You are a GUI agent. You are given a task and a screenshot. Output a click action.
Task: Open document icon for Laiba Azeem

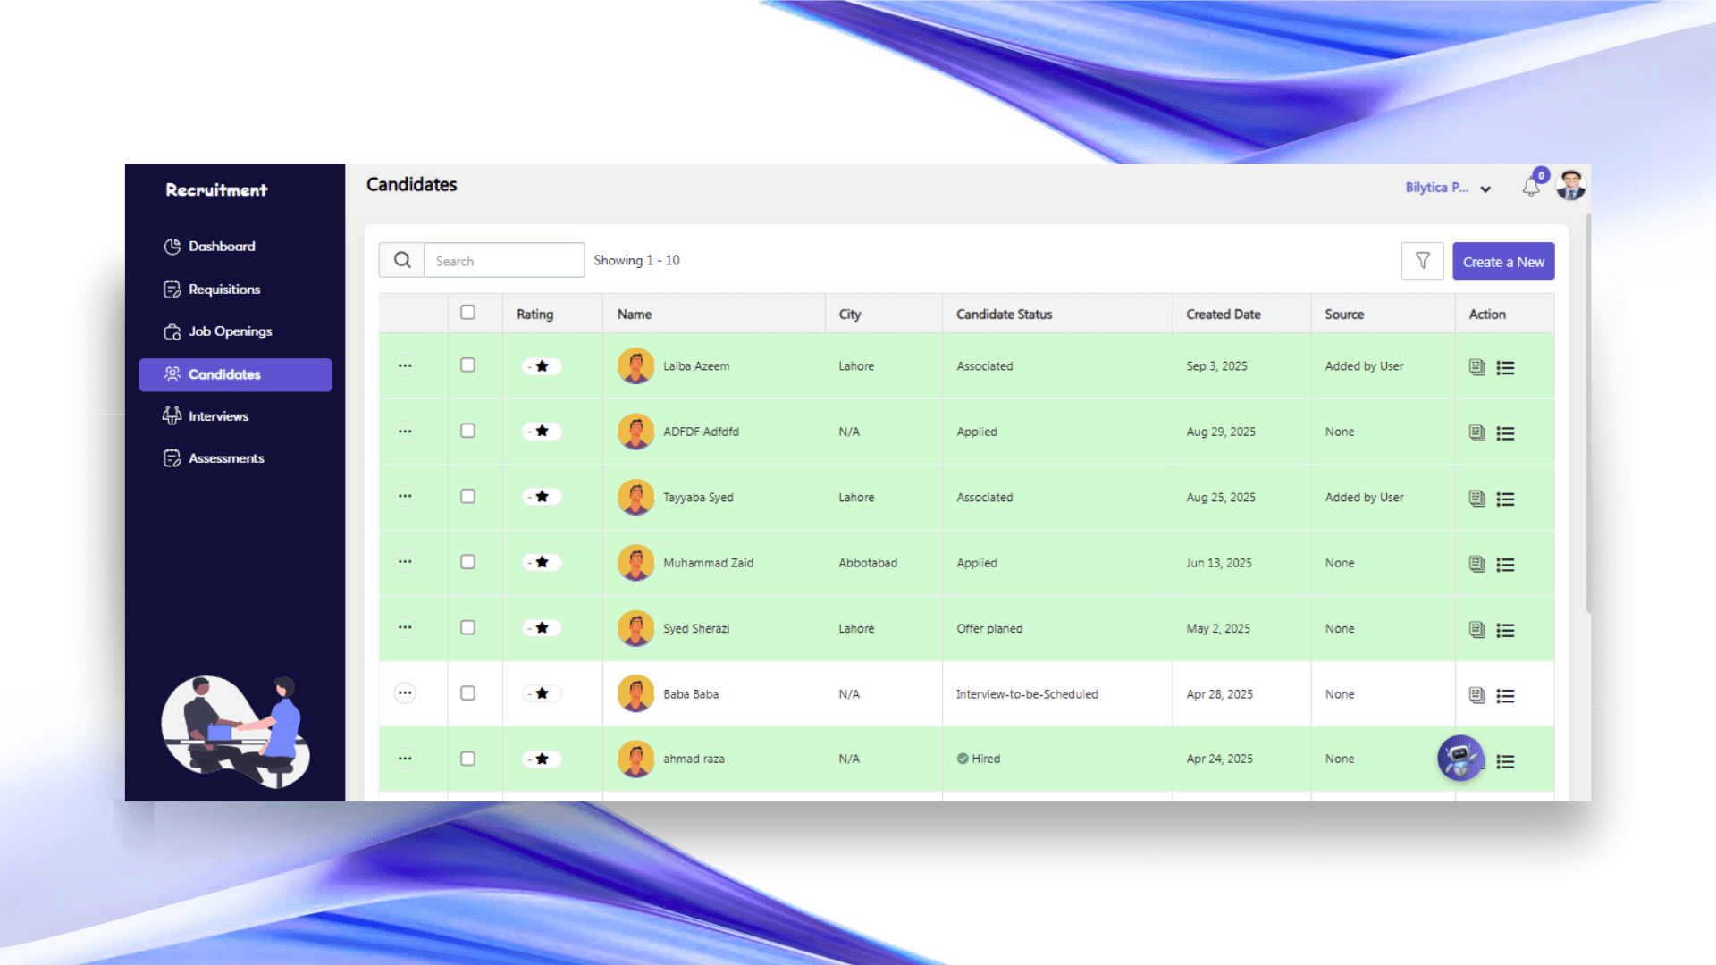(1476, 367)
